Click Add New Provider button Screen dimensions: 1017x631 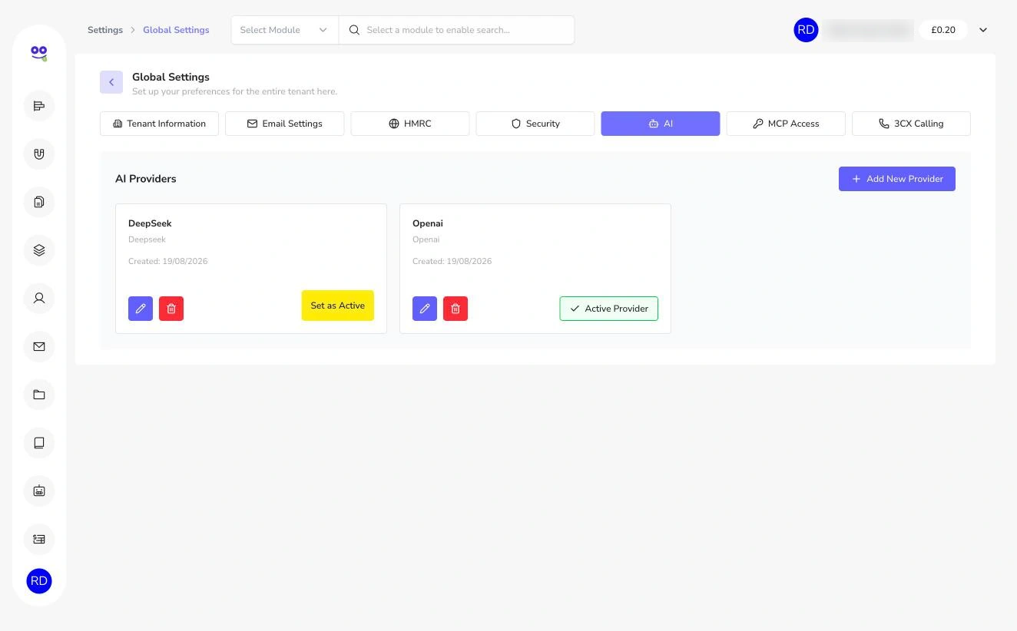[x=897, y=179]
